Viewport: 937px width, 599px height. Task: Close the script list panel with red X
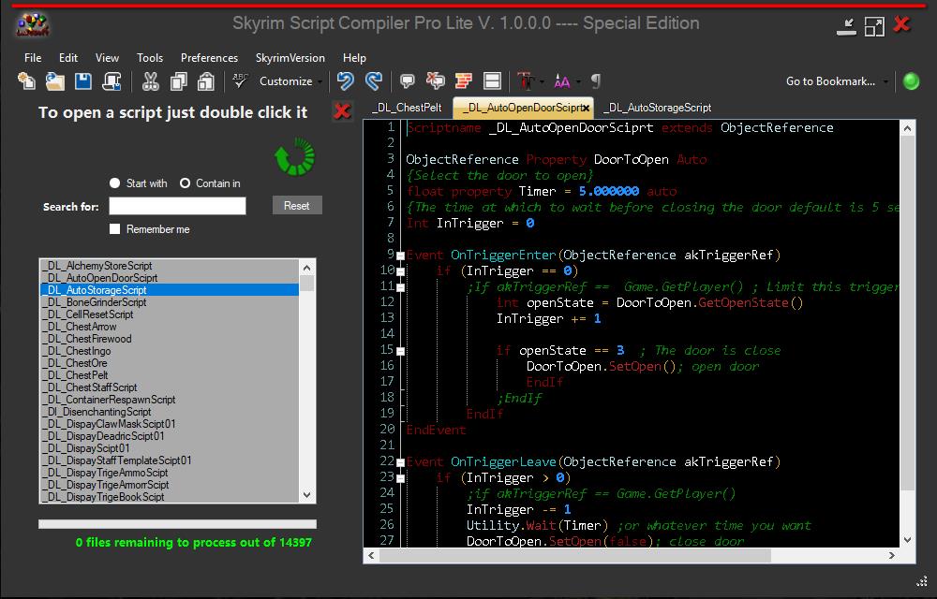pyautogui.click(x=342, y=111)
